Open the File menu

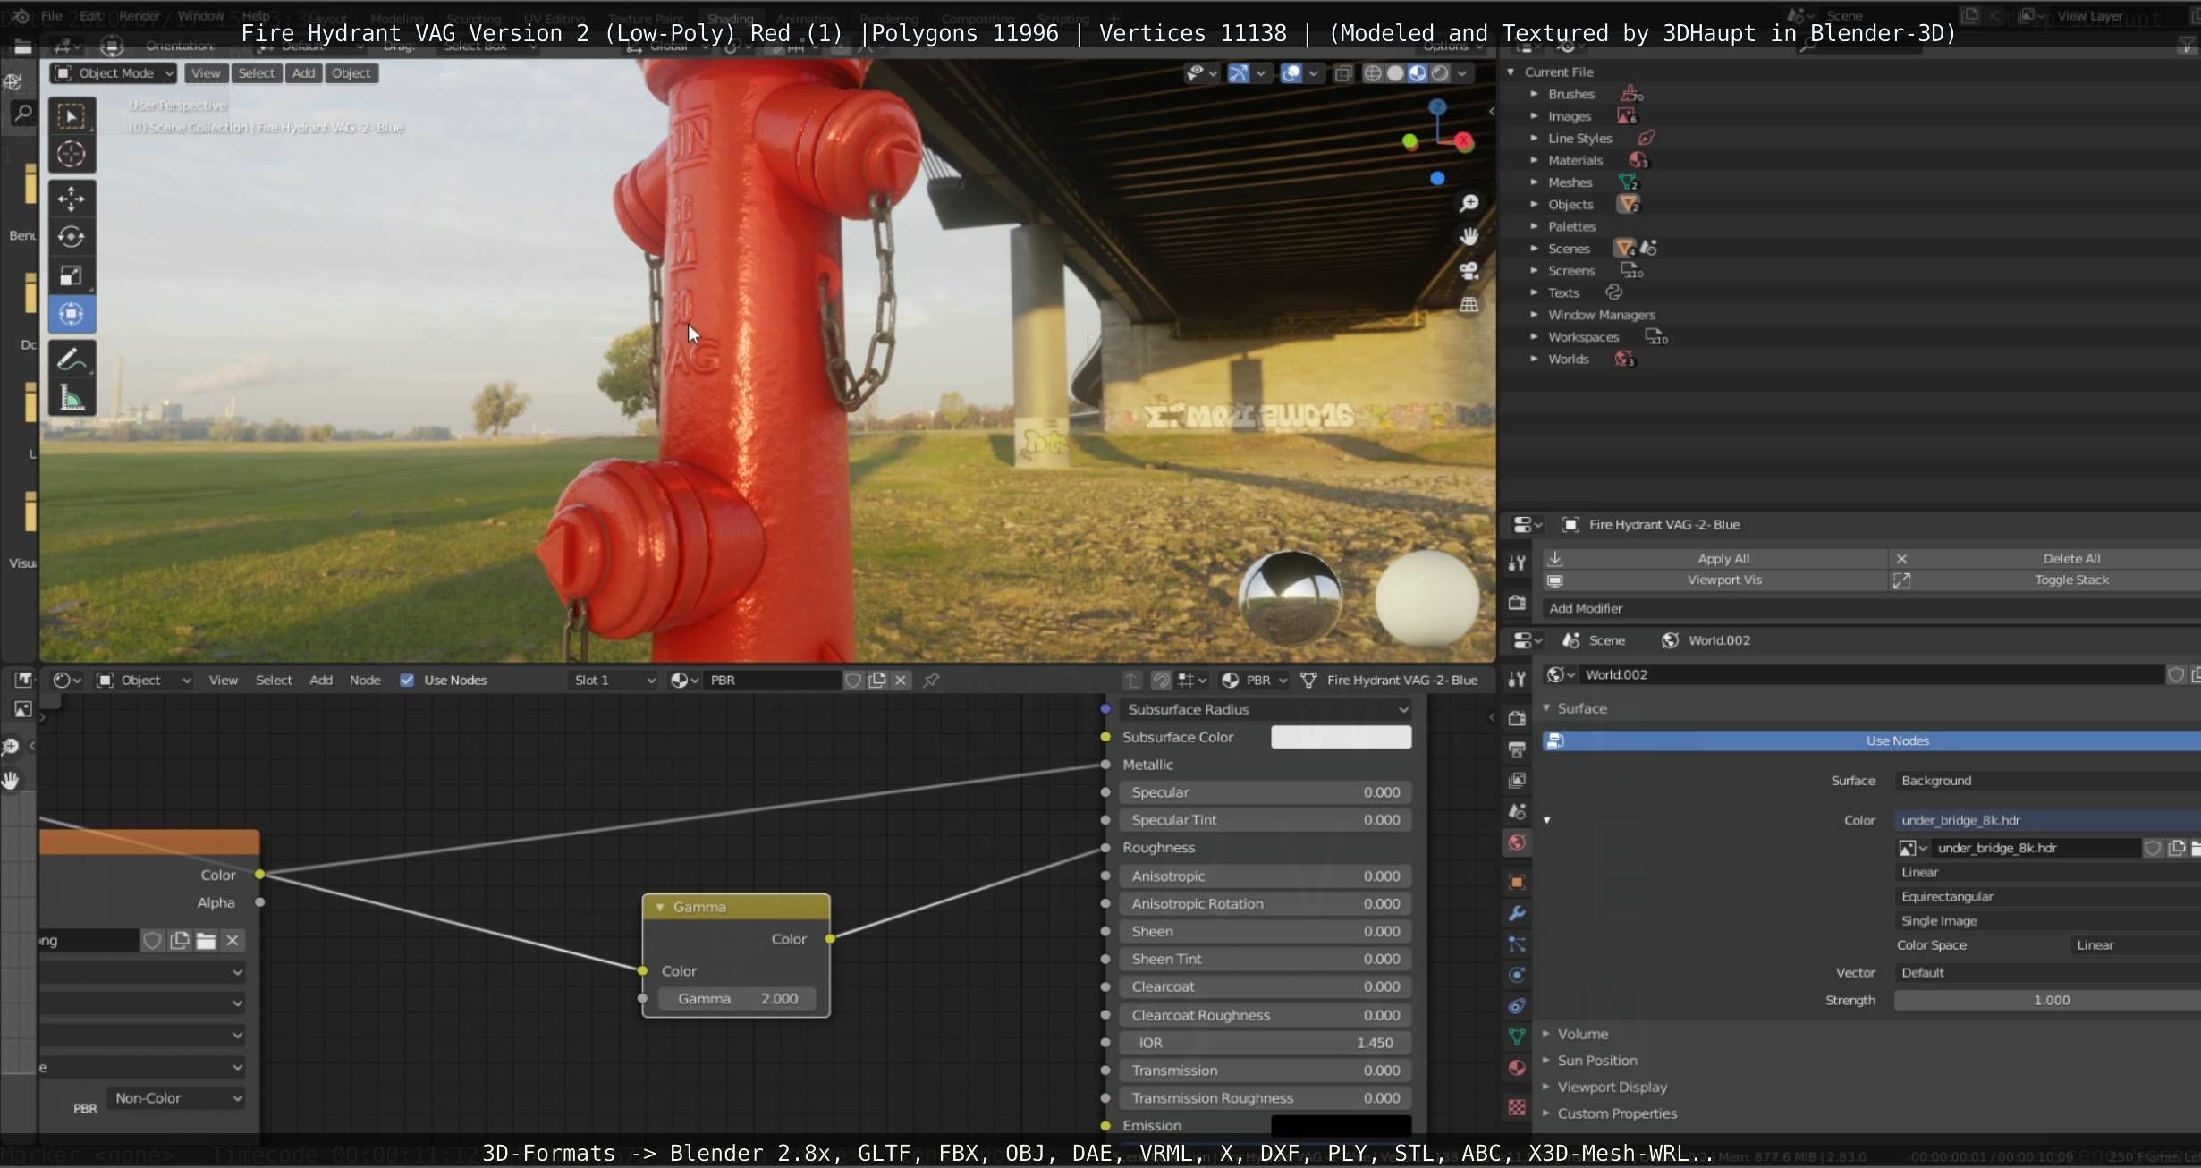pyautogui.click(x=52, y=16)
